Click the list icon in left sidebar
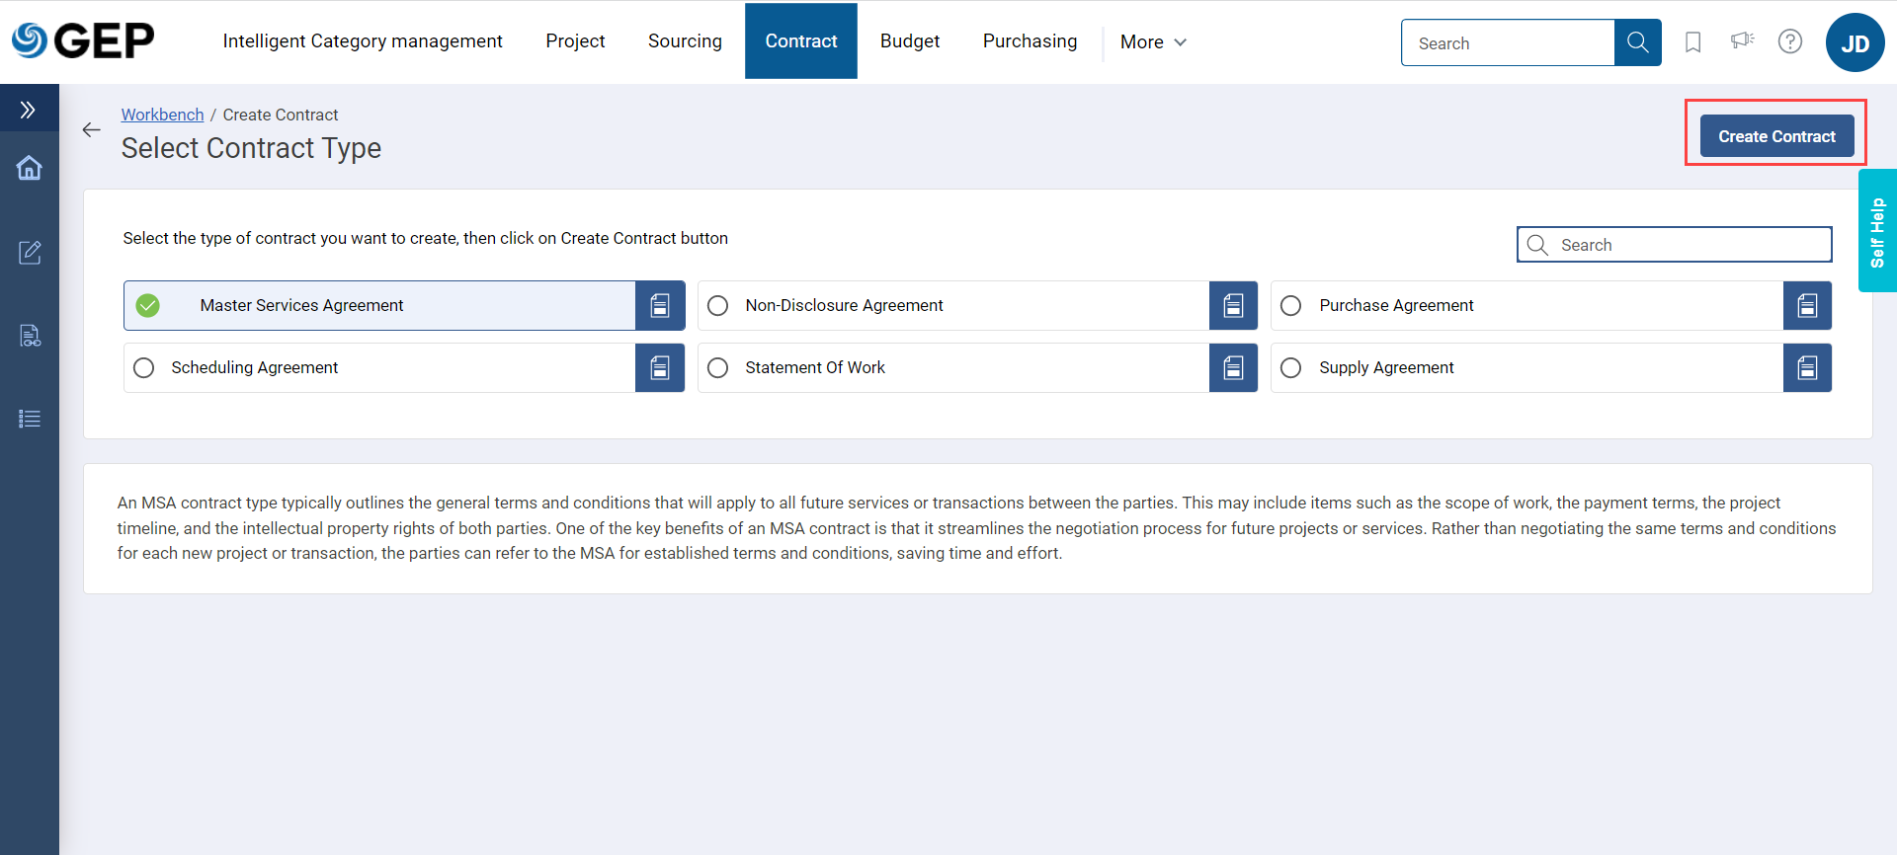 [30, 419]
